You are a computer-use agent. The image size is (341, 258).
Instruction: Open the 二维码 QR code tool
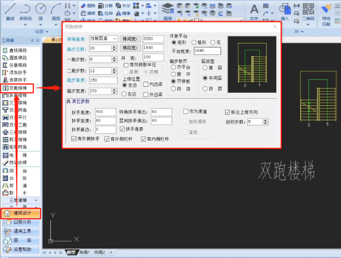[x=308, y=12]
